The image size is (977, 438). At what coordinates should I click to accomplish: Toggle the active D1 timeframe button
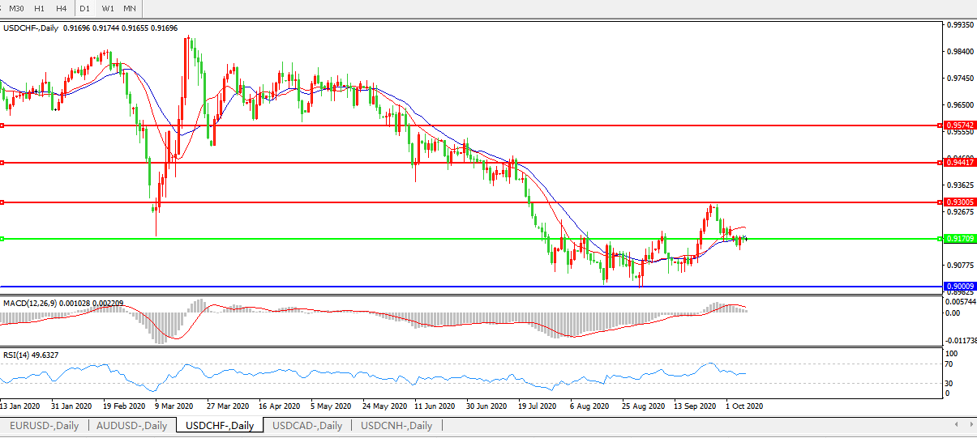point(85,8)
